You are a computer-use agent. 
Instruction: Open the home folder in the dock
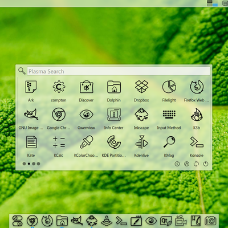tap(62, 221)
